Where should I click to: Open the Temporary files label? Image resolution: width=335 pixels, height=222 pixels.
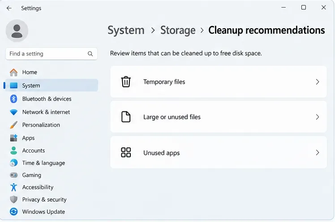click(x=164, y=82)
